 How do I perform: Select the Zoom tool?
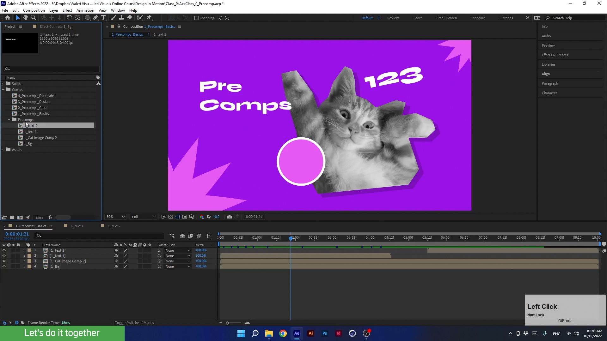(34, 18)
